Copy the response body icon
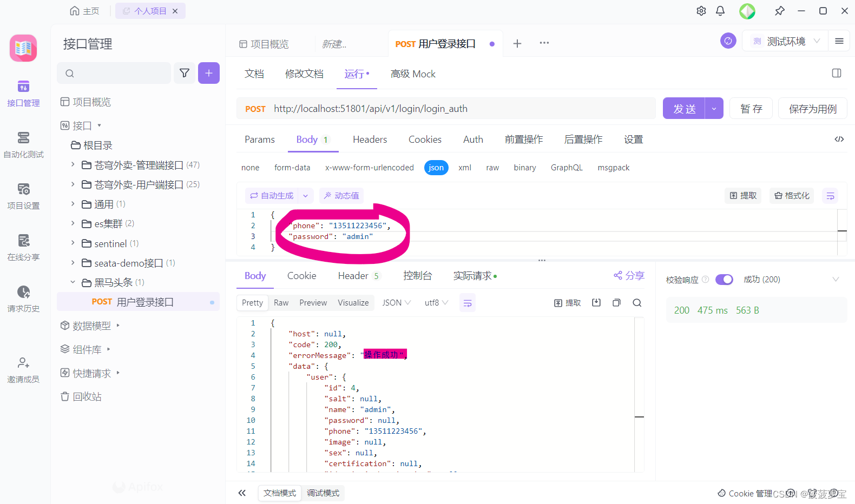Viewport: 855px width, 504px height. click(x=616, y=303)
